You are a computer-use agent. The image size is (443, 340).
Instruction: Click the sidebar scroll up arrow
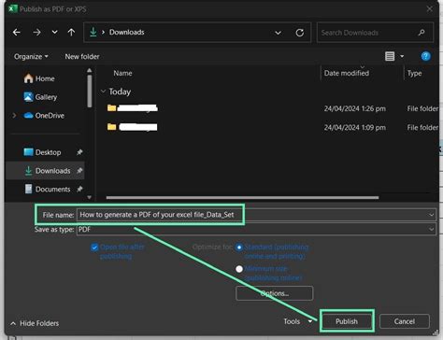pos(90,70)
